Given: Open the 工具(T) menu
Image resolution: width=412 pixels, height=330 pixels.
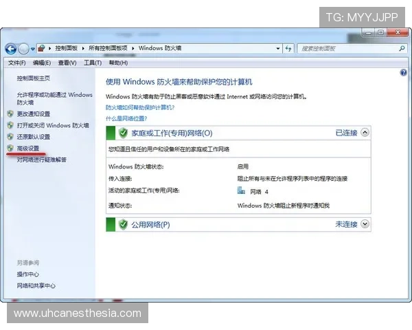Looking at the screenshot, I should click(93, 63).
